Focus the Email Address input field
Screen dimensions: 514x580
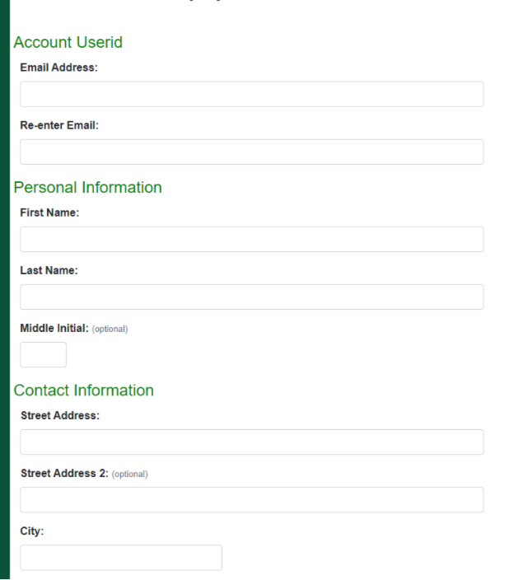[251, 94]
